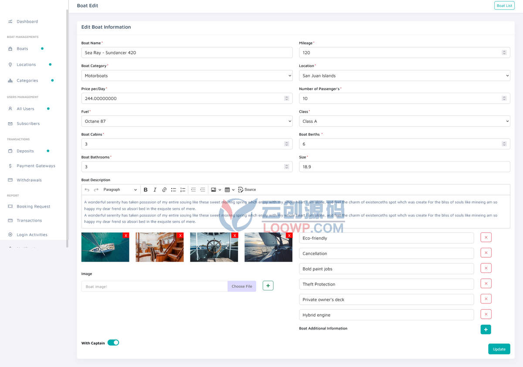Screen dimensions: 523x367
Task: Open Subscribers in the sidebar
Action: click(x=28, y=124)
